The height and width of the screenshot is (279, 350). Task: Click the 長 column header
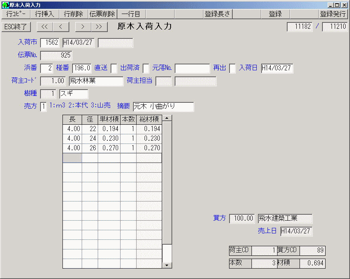72,120
